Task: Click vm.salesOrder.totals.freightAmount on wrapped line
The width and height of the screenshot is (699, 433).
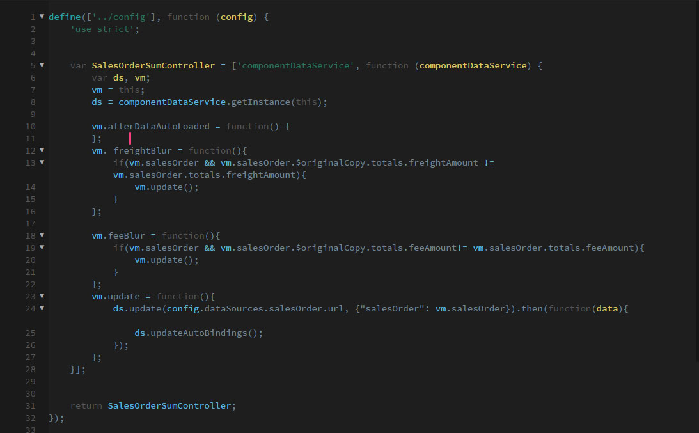Action: click(204, 175)
